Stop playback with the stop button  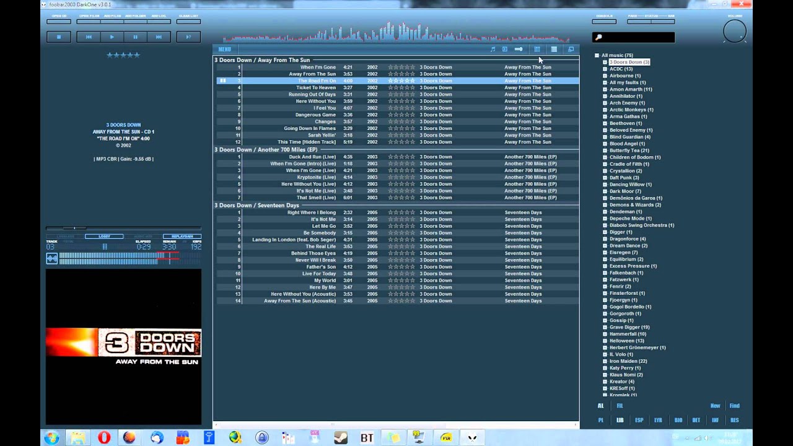pos(59,37)
